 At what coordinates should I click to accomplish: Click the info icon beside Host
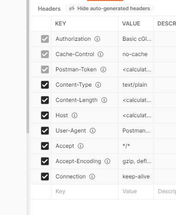[75, 115]
